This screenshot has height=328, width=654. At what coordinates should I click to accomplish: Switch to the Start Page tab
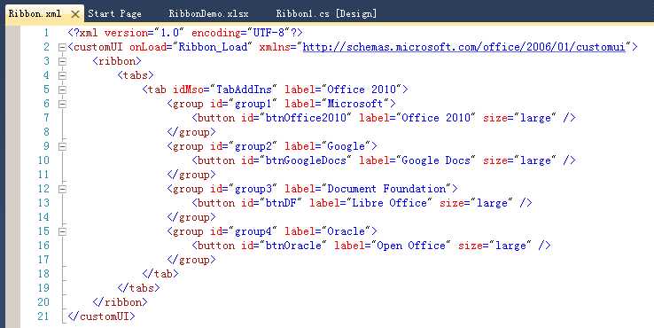[x=114, y=14]
